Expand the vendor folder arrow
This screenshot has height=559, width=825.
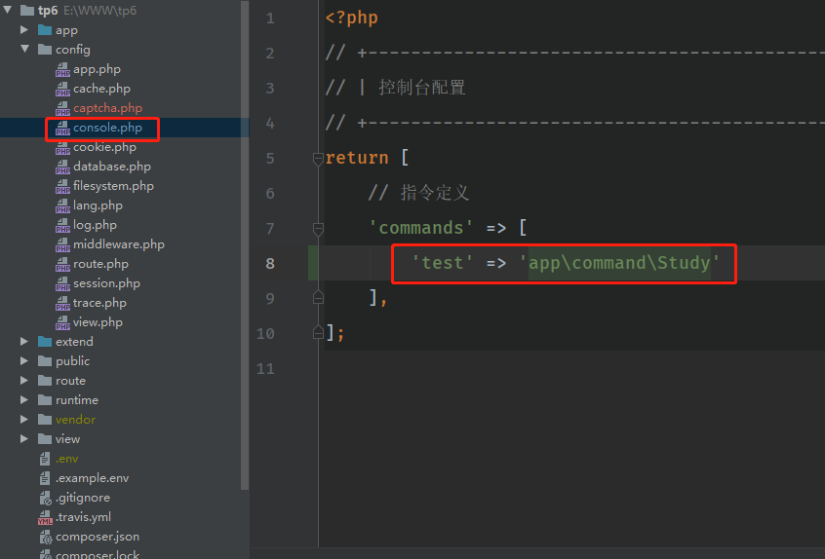point(24,419)
